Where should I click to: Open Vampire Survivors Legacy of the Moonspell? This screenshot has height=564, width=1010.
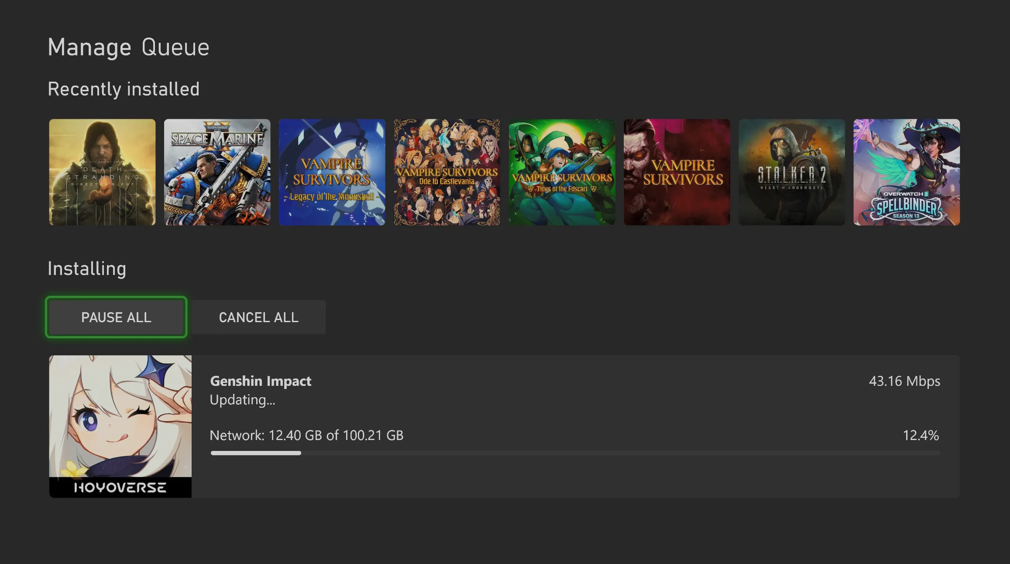point(332,172)
